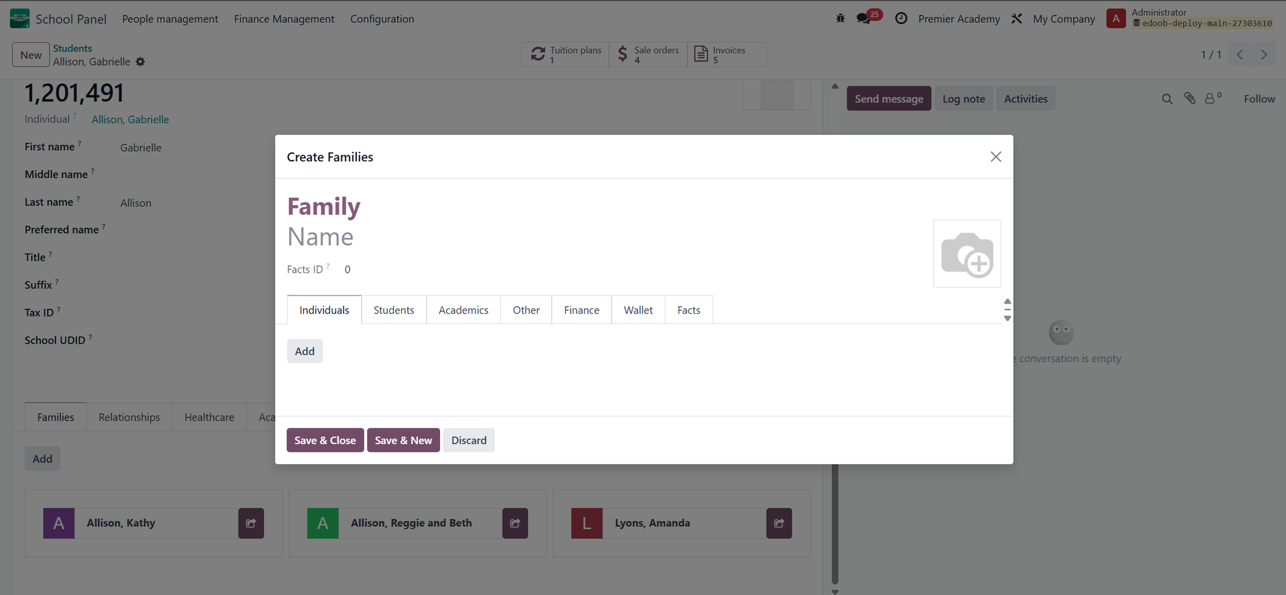Select the Academics tab in dialog
1286x595 pixels.
pos(463,310)
